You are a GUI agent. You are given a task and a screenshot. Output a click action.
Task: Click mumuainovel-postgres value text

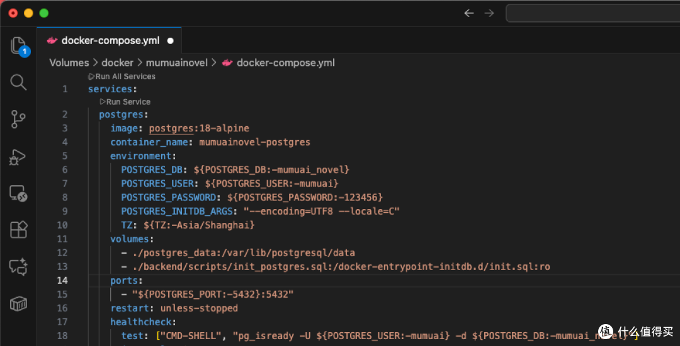[x=254, y=142]
